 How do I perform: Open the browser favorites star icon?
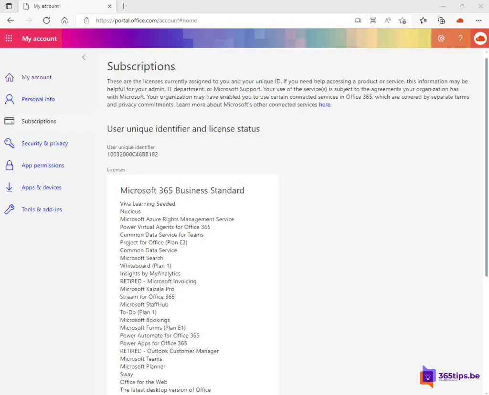[x=423, y=21]
